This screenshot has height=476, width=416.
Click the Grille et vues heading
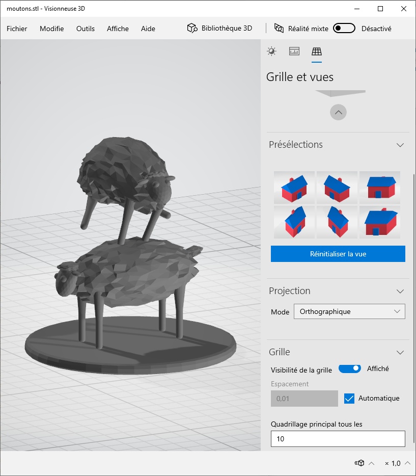tap(299, 77)
